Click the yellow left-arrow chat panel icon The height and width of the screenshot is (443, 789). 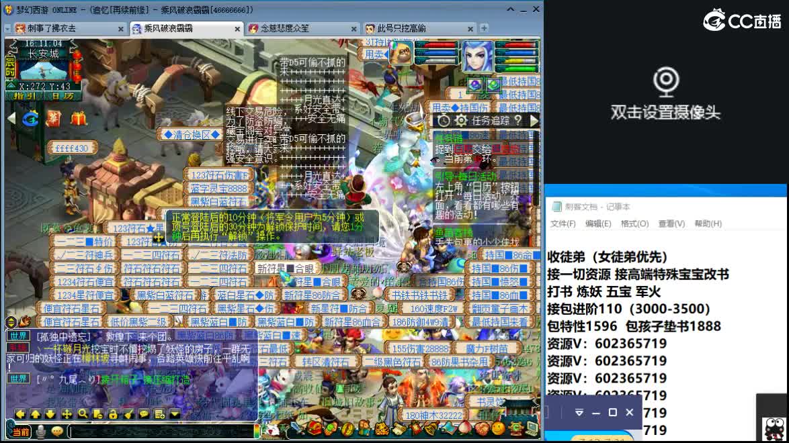(x=20, y=414)
